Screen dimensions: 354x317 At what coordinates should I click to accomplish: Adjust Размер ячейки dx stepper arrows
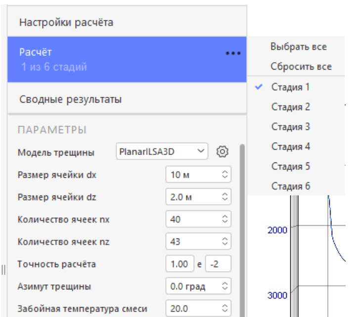[225, 175]
